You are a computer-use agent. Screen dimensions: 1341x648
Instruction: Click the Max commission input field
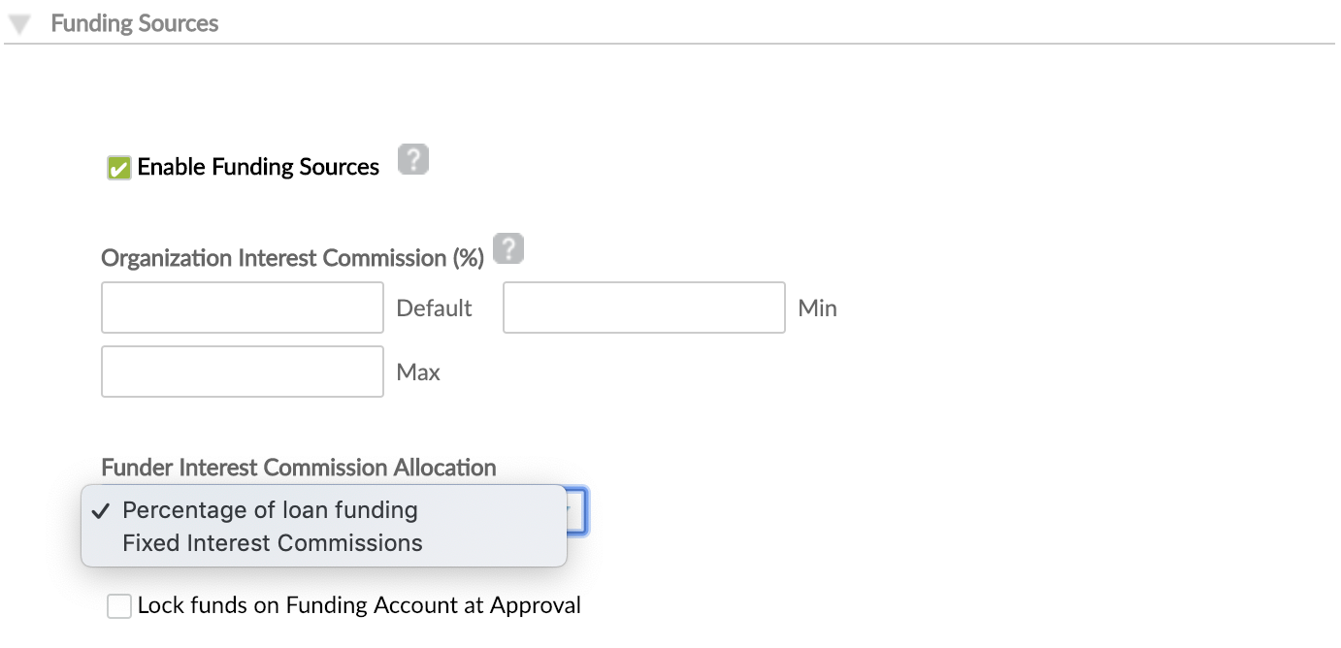242,371
